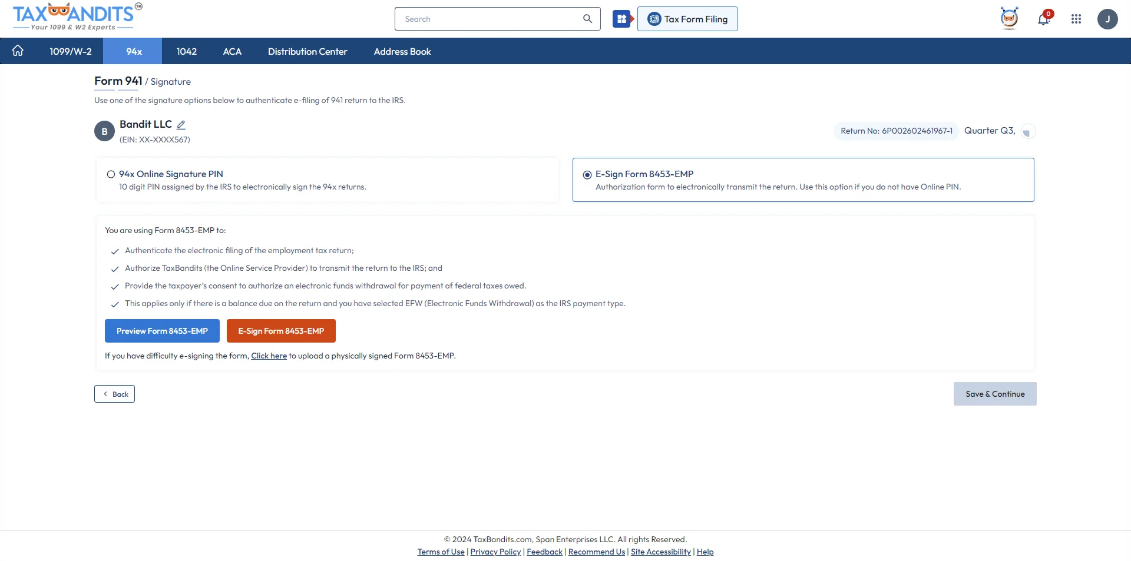Image resolution: width=1131 pixels, height=561 pixels.
Task: Open the apps grid menu
Action: pos(1076,19)
